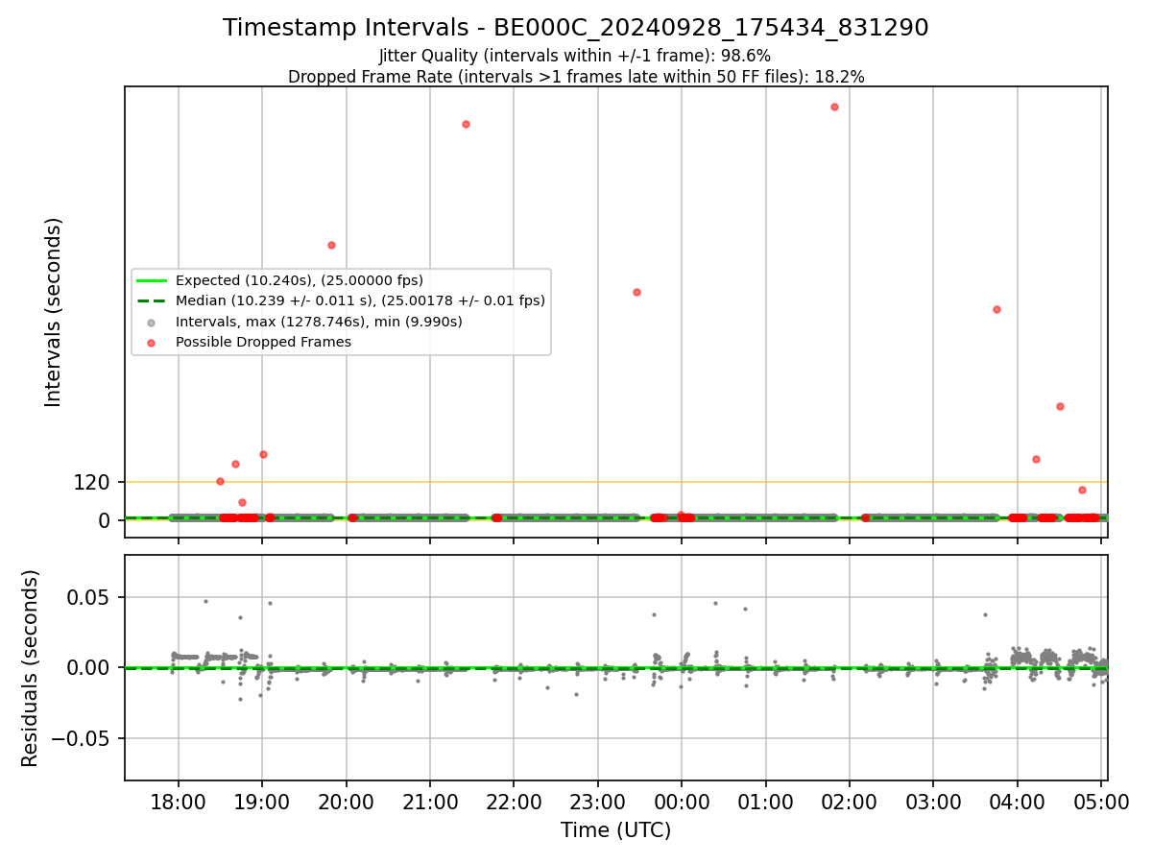The height and width of the screenshot is (864, 1152).
Task: Click the grey marker icon in the legend
Action: pos(151,322)
